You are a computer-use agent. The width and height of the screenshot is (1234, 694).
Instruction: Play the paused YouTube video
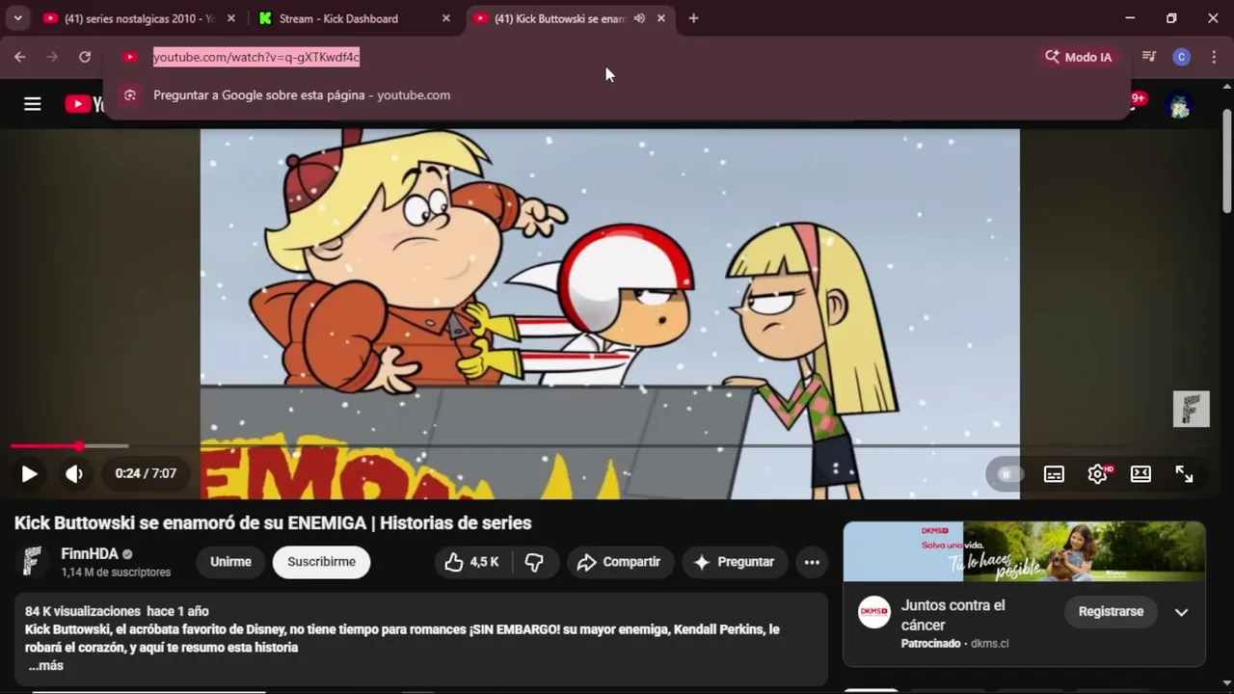pos(29,473)
